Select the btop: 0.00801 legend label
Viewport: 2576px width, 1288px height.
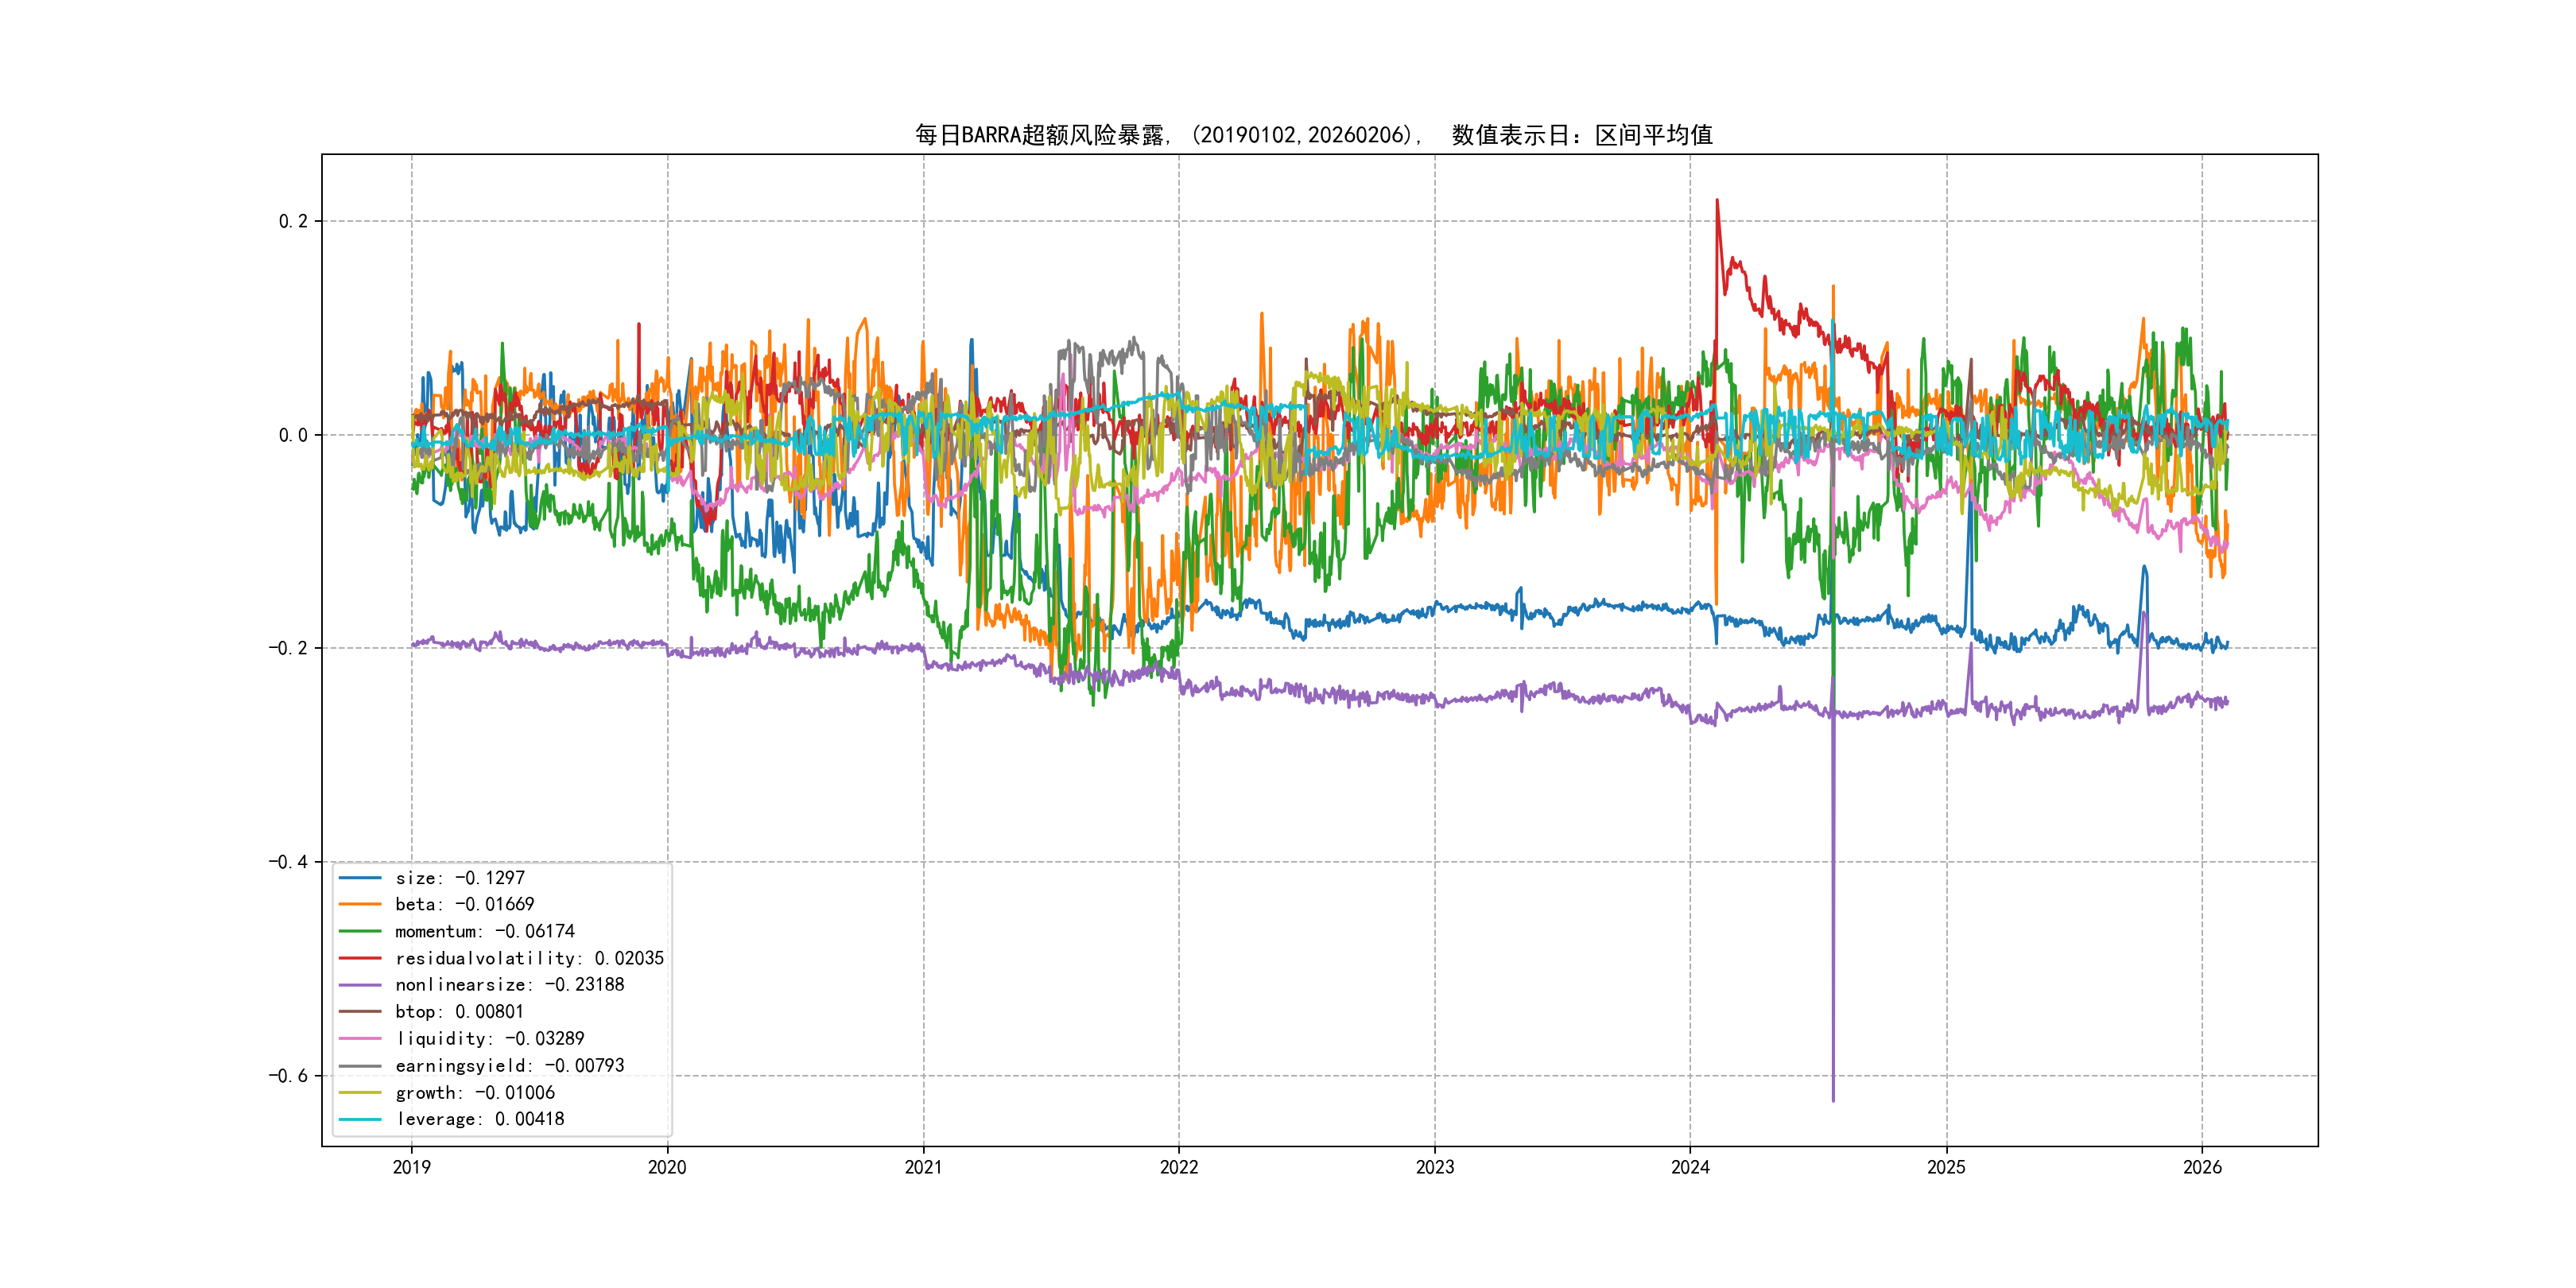(459, 1012)
